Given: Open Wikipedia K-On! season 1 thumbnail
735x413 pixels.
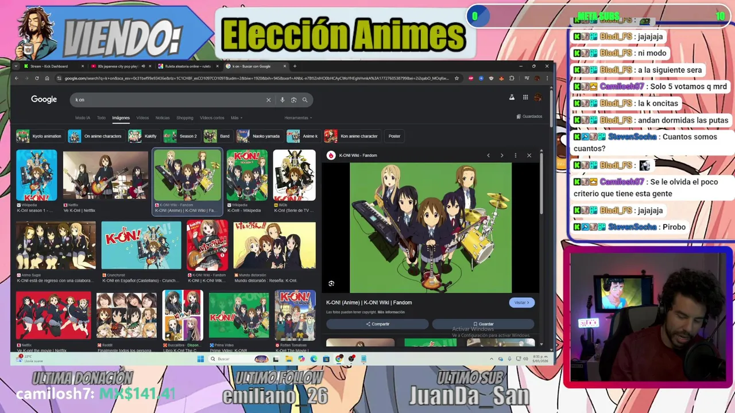Looking at the screenshot, I should click(36, 176).
